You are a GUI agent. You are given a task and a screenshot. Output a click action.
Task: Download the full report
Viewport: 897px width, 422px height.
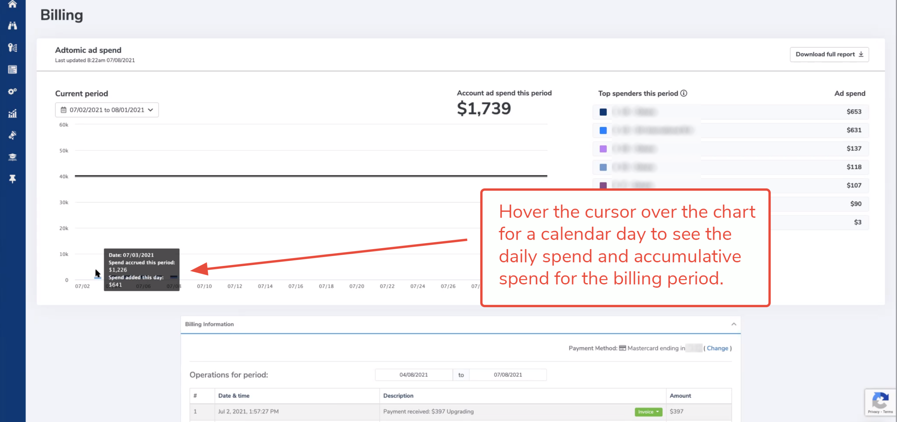pyautogui.click(x=829, y=55)
